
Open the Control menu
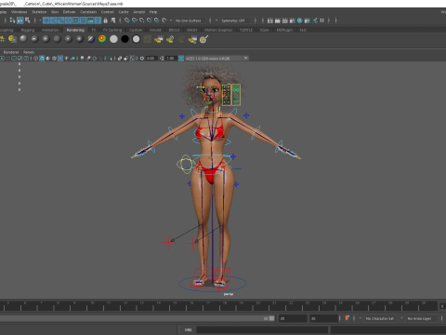108,12
